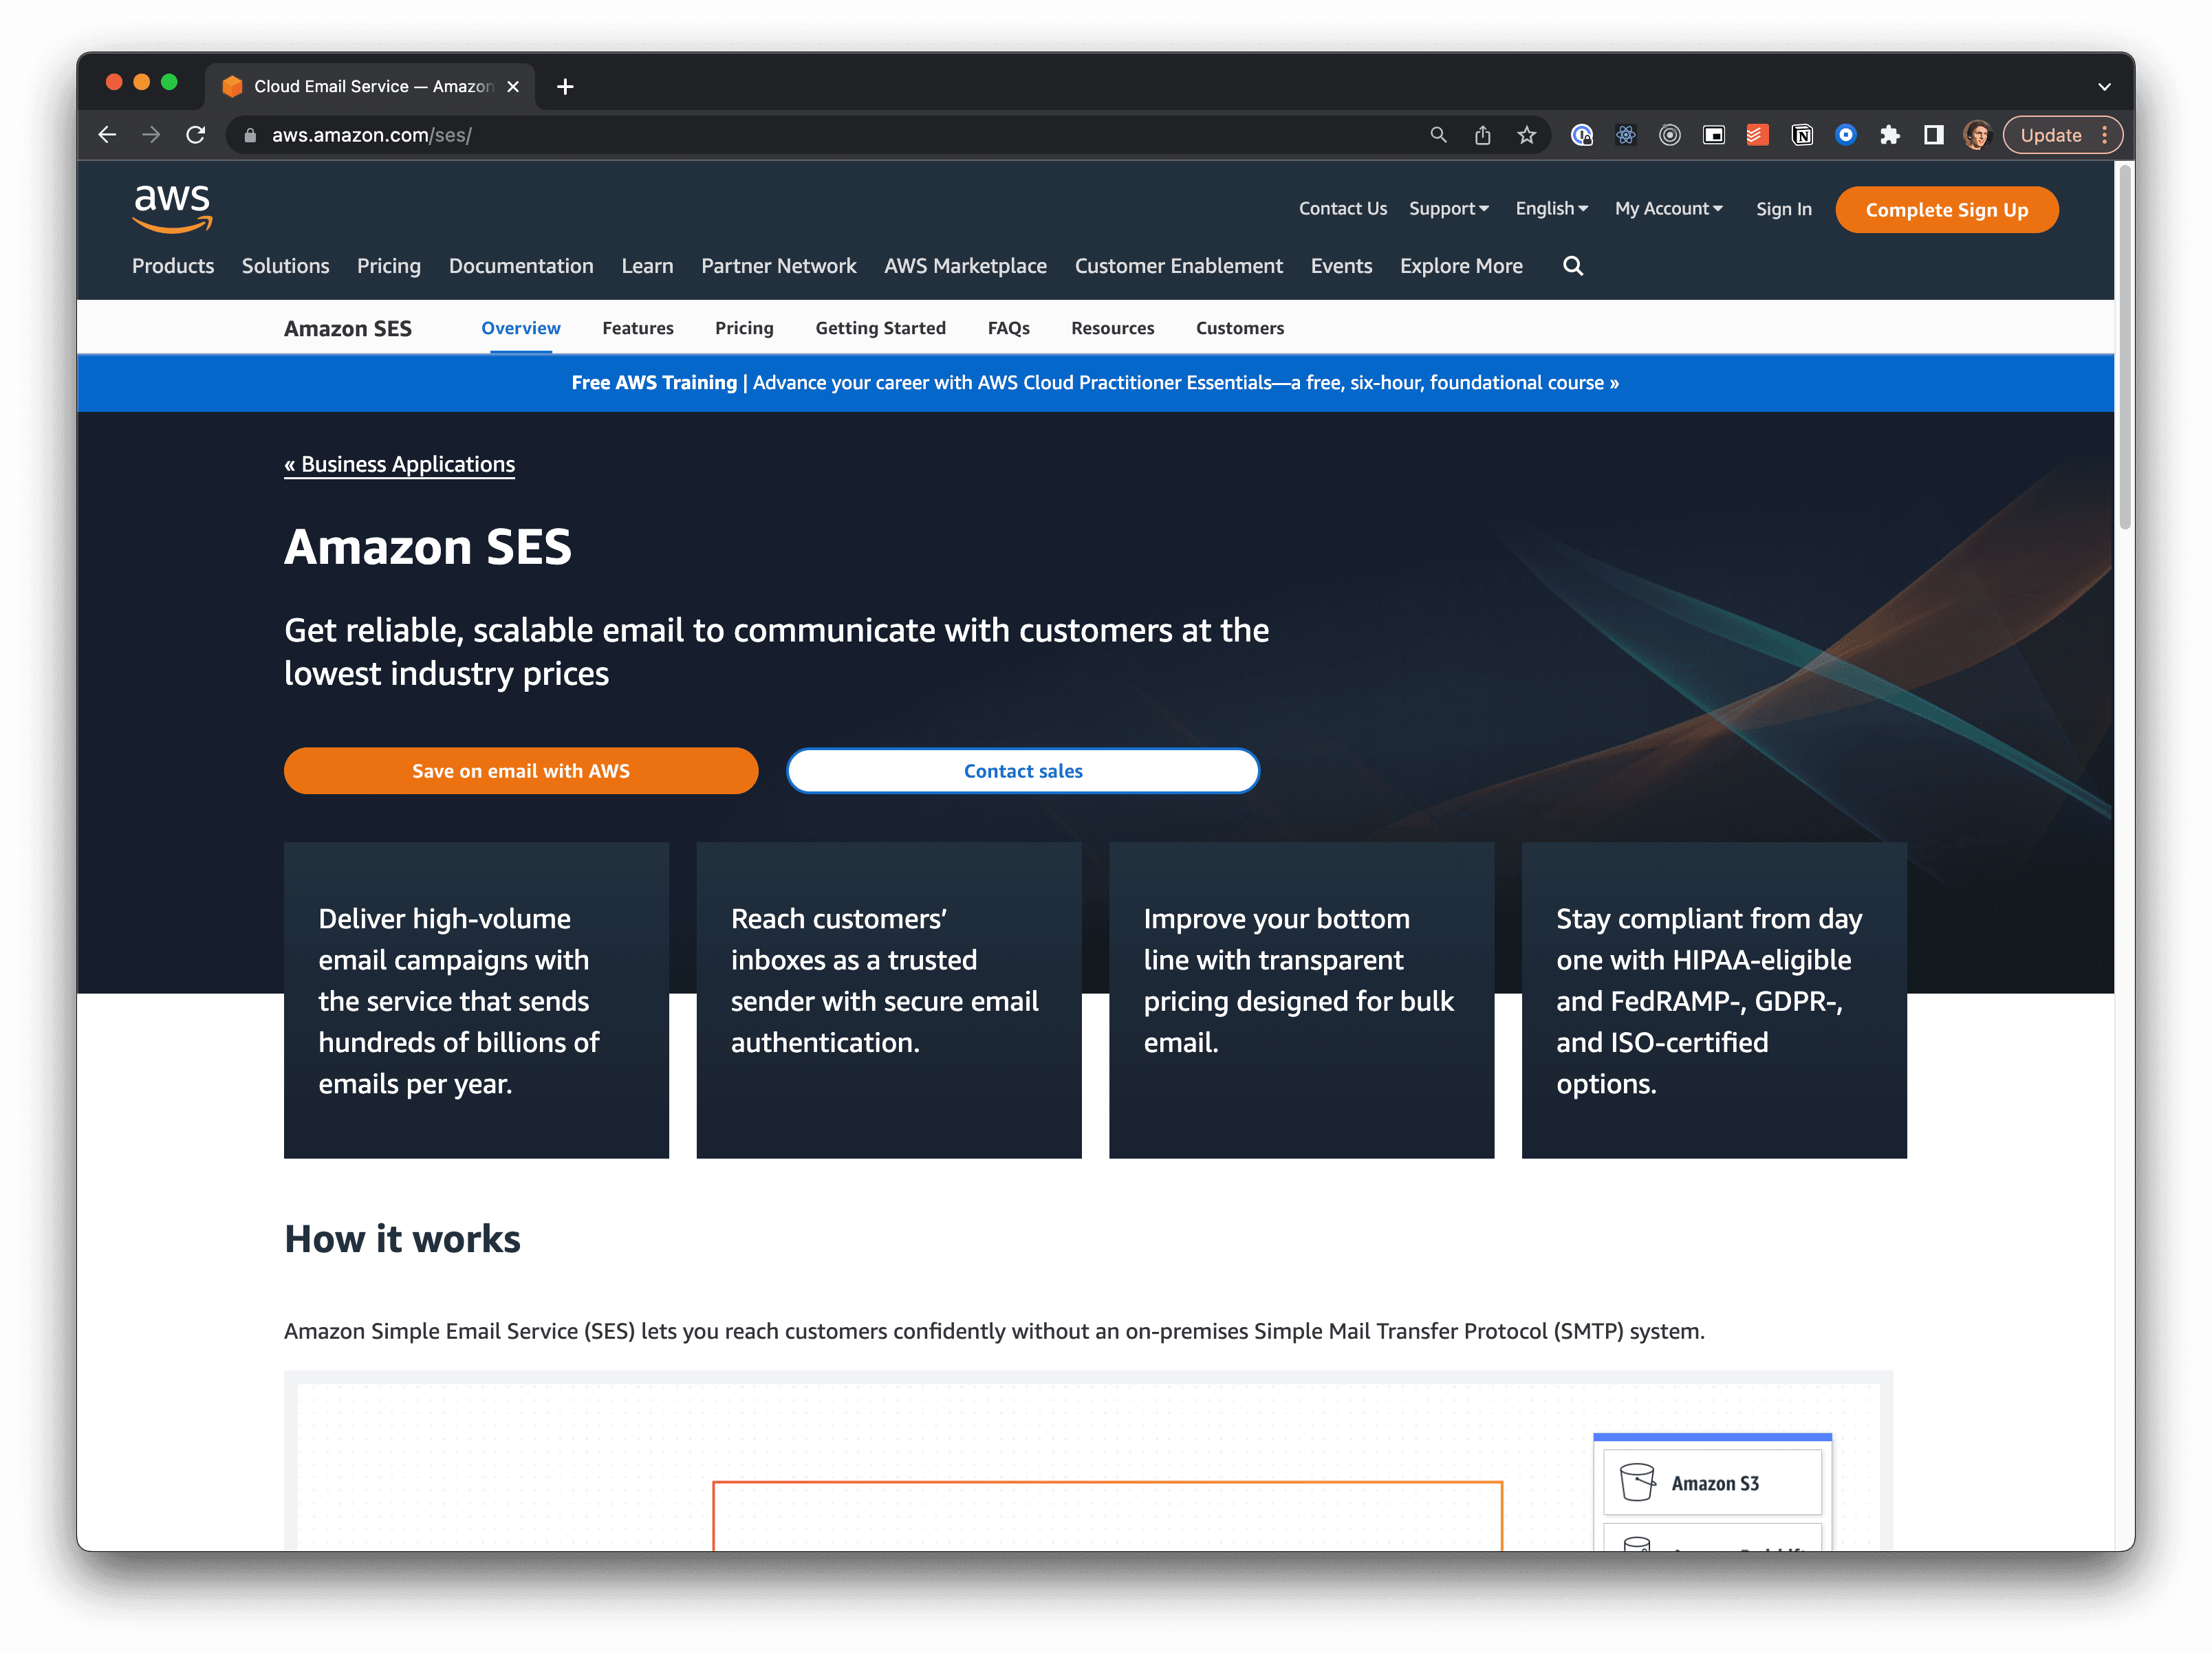Open the Resources tab
Screen dimensions: 2212x1653
(x=1112, y=328)
